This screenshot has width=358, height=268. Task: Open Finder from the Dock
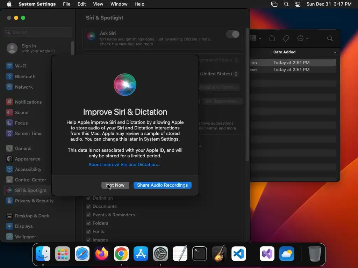click(x=43, y=253)
